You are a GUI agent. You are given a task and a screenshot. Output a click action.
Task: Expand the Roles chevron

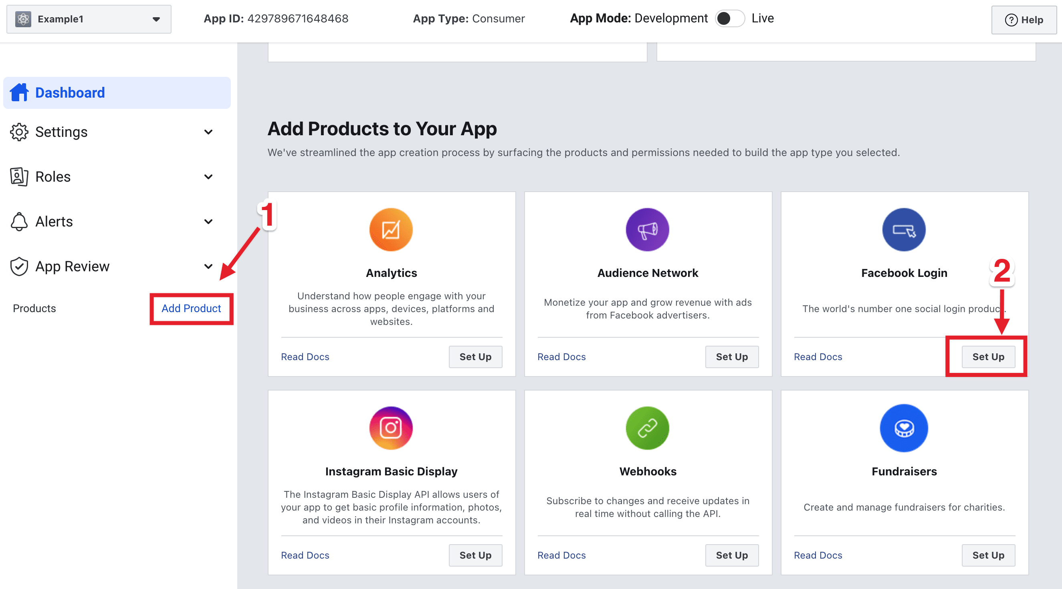coord(209,177)
